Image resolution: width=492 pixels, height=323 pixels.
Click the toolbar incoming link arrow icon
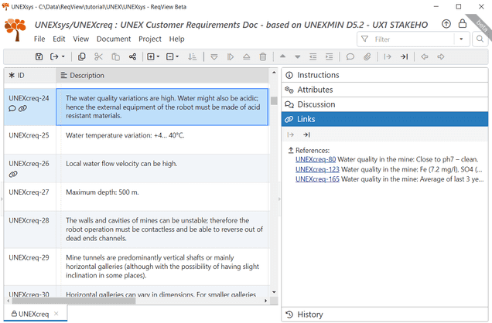tap(404, 56)
